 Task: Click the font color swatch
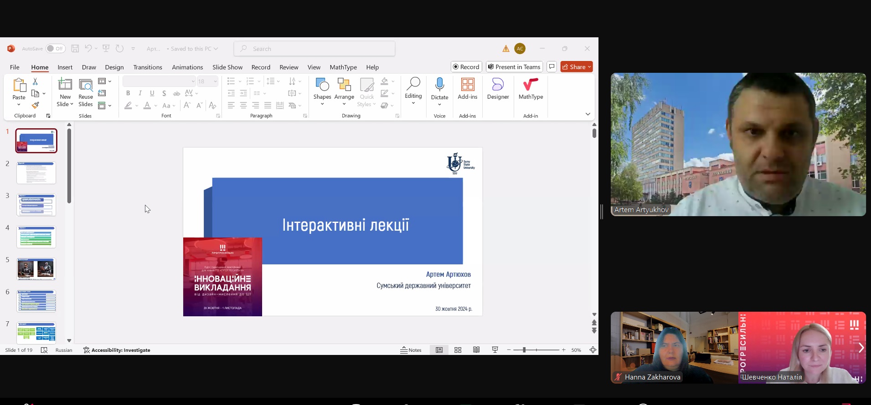pos(147,106)
